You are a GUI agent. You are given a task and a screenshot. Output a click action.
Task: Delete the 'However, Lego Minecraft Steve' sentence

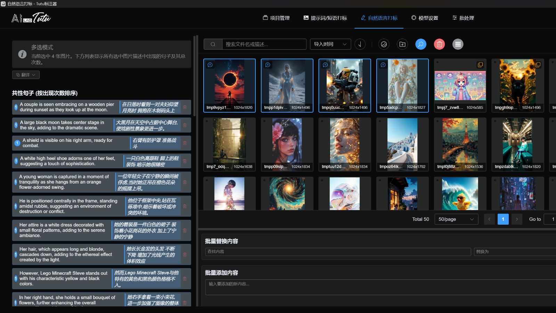[185, 279]
